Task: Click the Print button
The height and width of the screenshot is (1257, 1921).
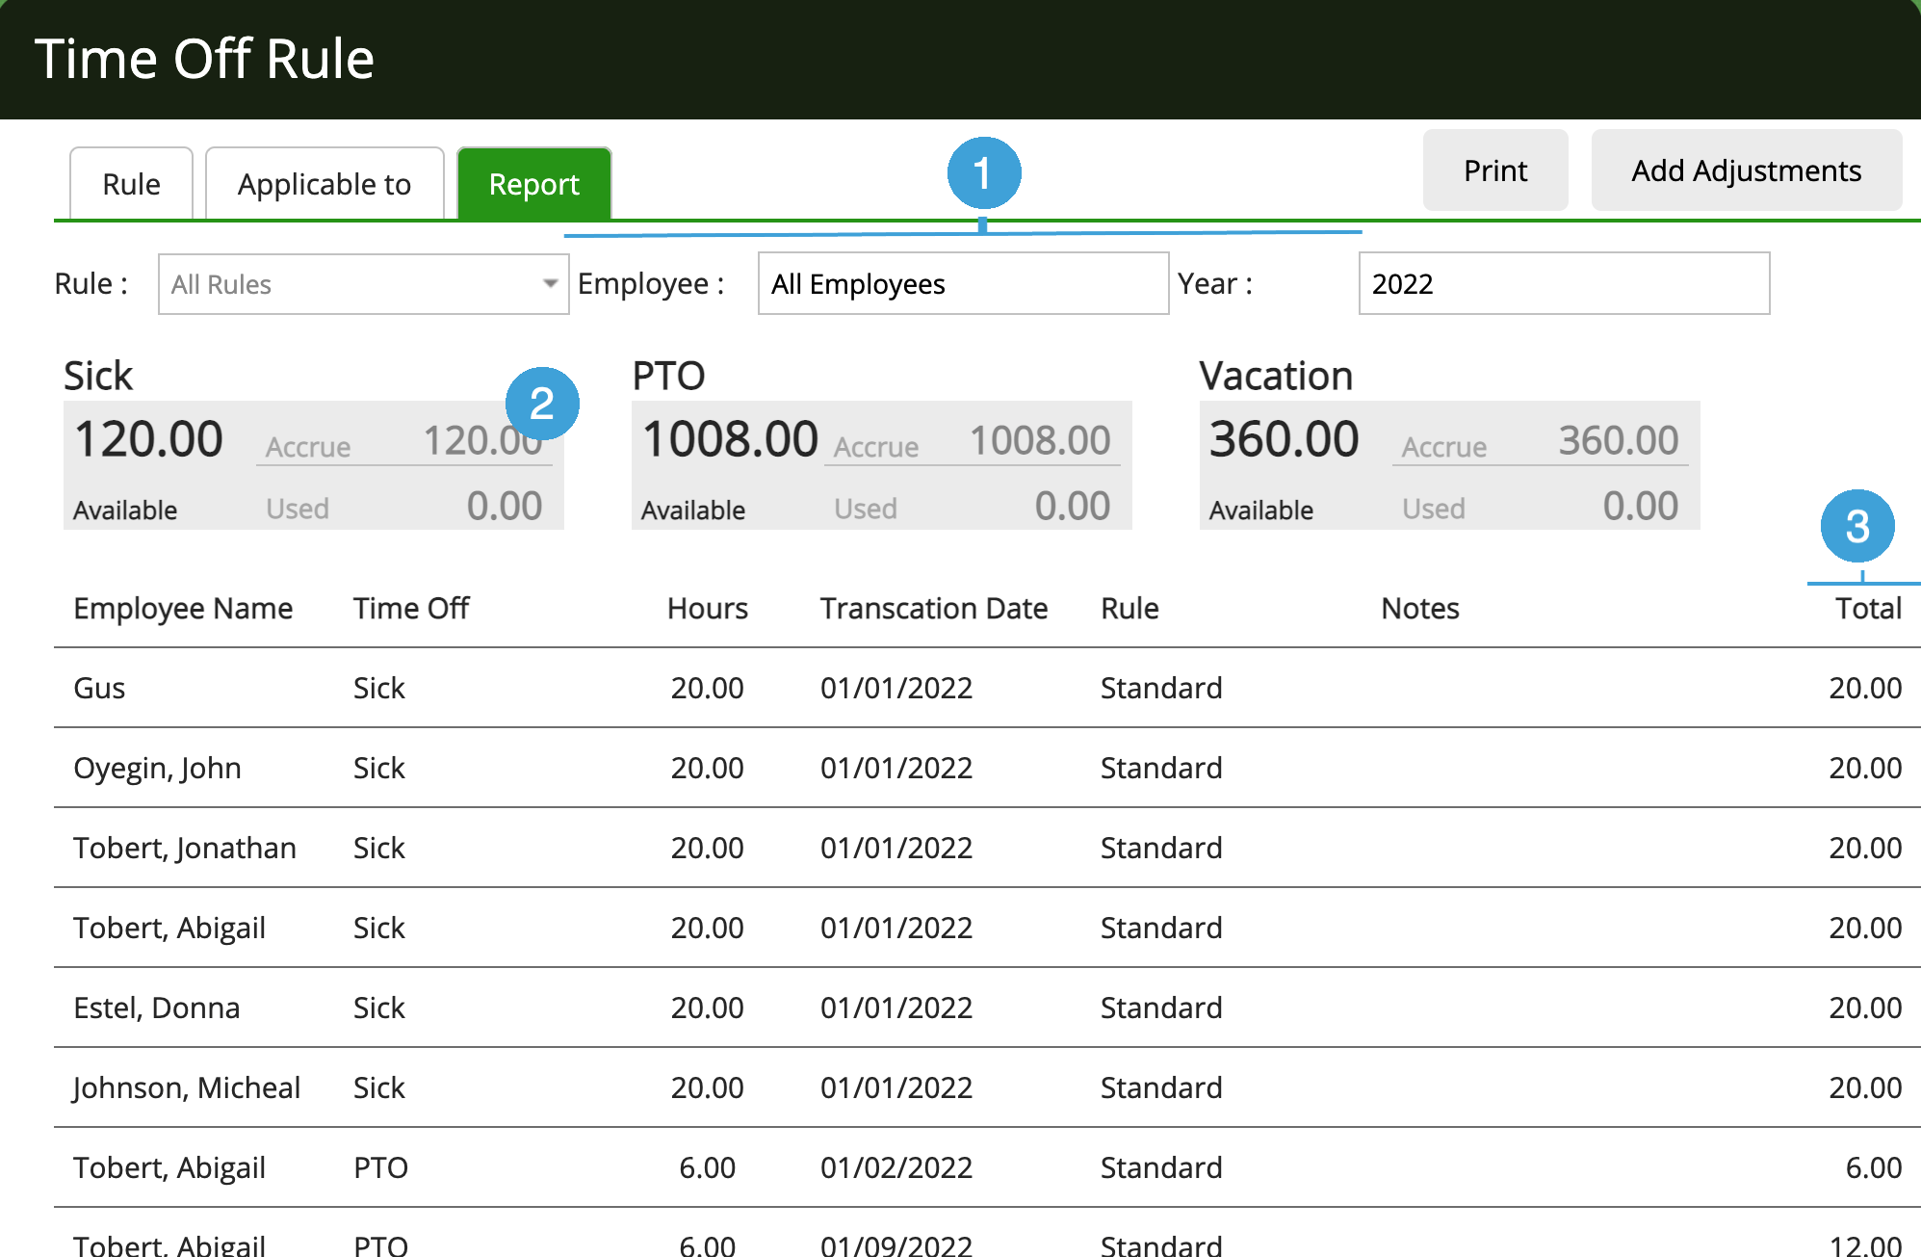Action: click(x=1495, y=170)
